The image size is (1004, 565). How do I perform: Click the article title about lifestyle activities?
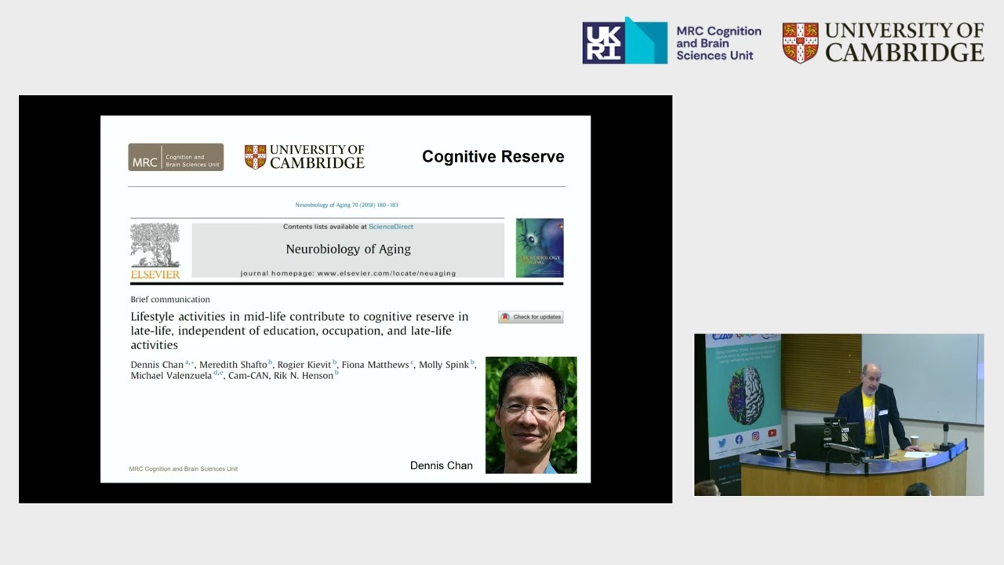tap(300, 330)
